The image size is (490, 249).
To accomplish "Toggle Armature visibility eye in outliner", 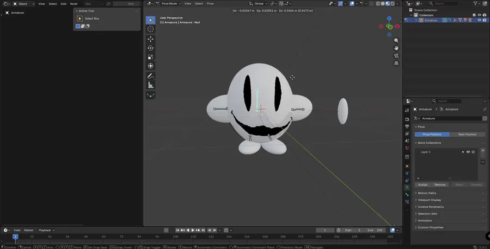I will click(480, 20).
